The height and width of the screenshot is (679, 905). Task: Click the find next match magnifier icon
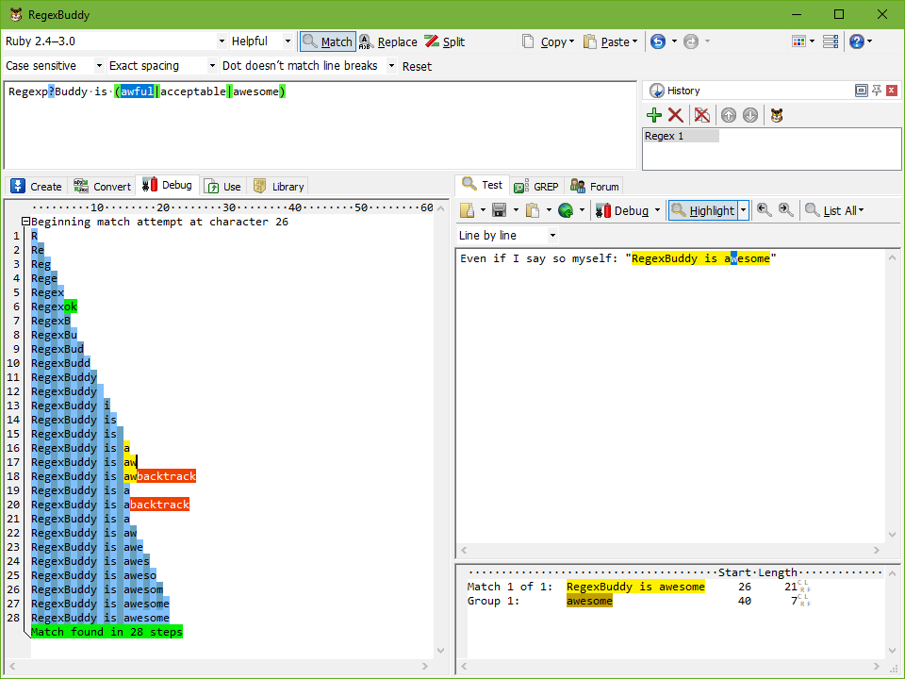coord(785,210)
